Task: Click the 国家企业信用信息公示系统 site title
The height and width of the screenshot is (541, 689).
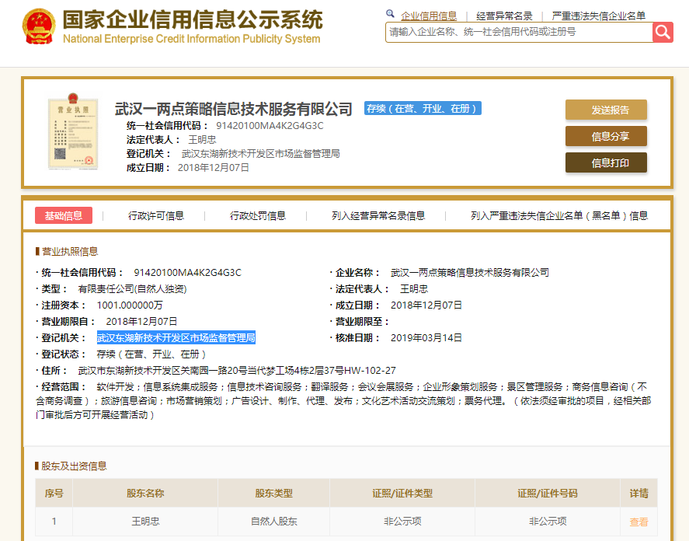Action: (x=192, y=20)
